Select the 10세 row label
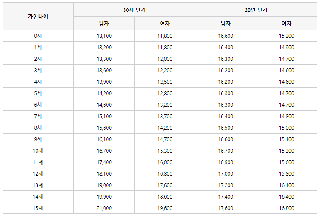 [x=38, y=151]
